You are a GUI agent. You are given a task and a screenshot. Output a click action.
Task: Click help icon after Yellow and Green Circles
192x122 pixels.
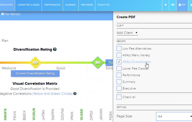coord(75,94)
